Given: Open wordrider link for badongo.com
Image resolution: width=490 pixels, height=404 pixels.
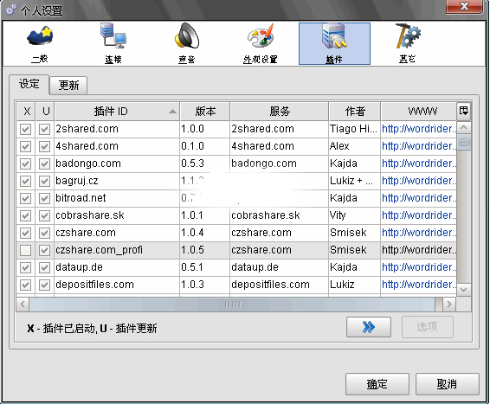Looking at the screenshot, I should tap(419, 164).
